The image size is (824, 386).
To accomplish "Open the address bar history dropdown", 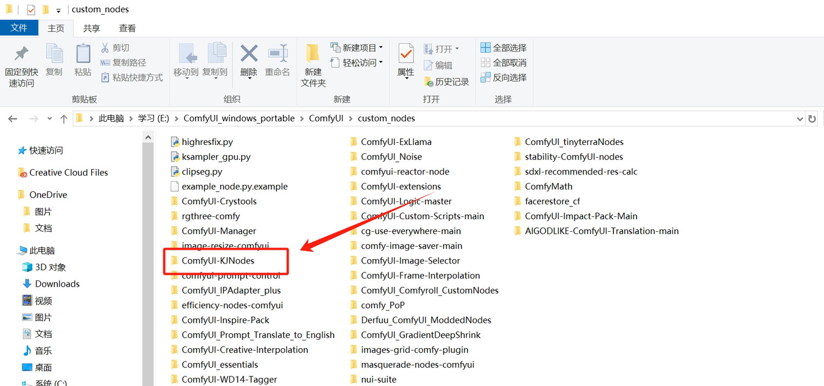I will [x=799, y=119].
